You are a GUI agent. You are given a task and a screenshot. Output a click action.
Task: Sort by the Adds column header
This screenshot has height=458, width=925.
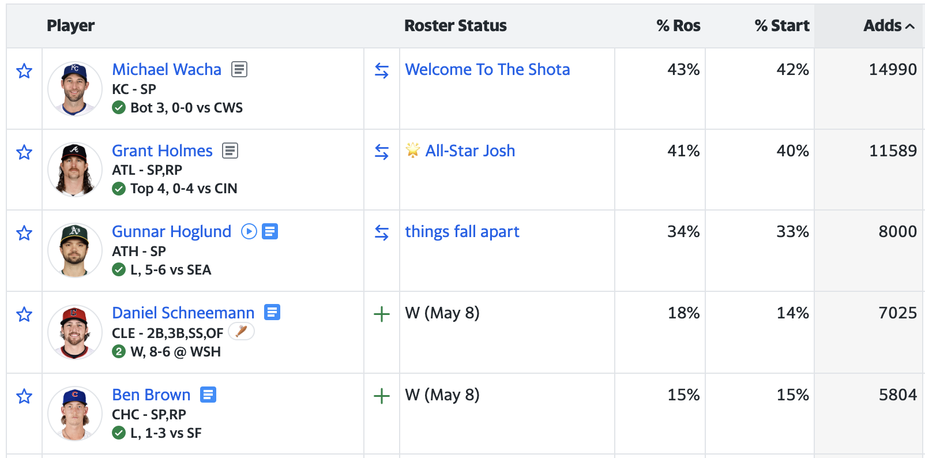click(889, 25)
